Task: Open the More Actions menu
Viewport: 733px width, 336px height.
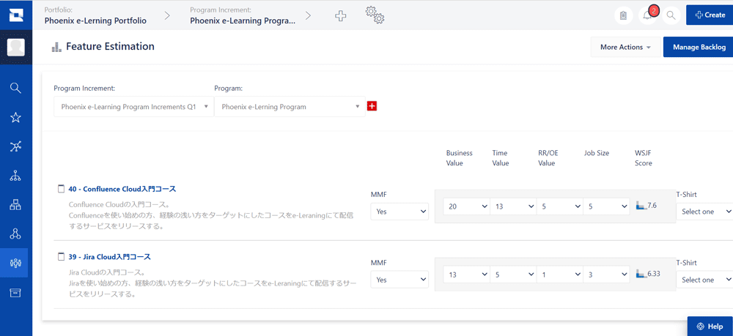Action: (x=625, y=47)
